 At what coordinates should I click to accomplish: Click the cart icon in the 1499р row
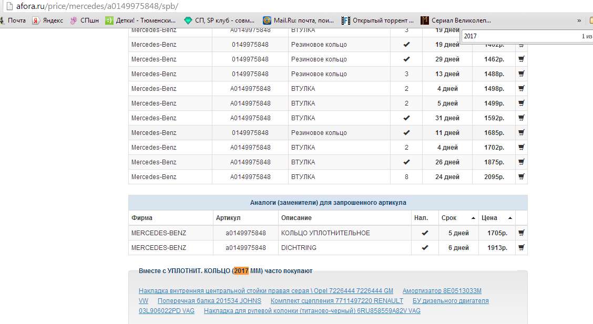(x=521, y=103)
